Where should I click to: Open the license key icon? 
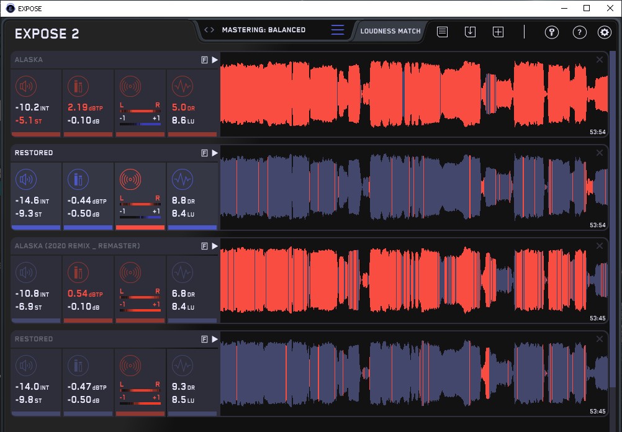(551, 32)
